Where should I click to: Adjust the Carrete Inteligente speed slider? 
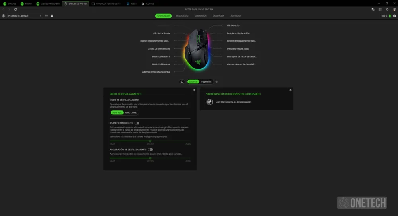pyautogui.click(x=150, y=141)
